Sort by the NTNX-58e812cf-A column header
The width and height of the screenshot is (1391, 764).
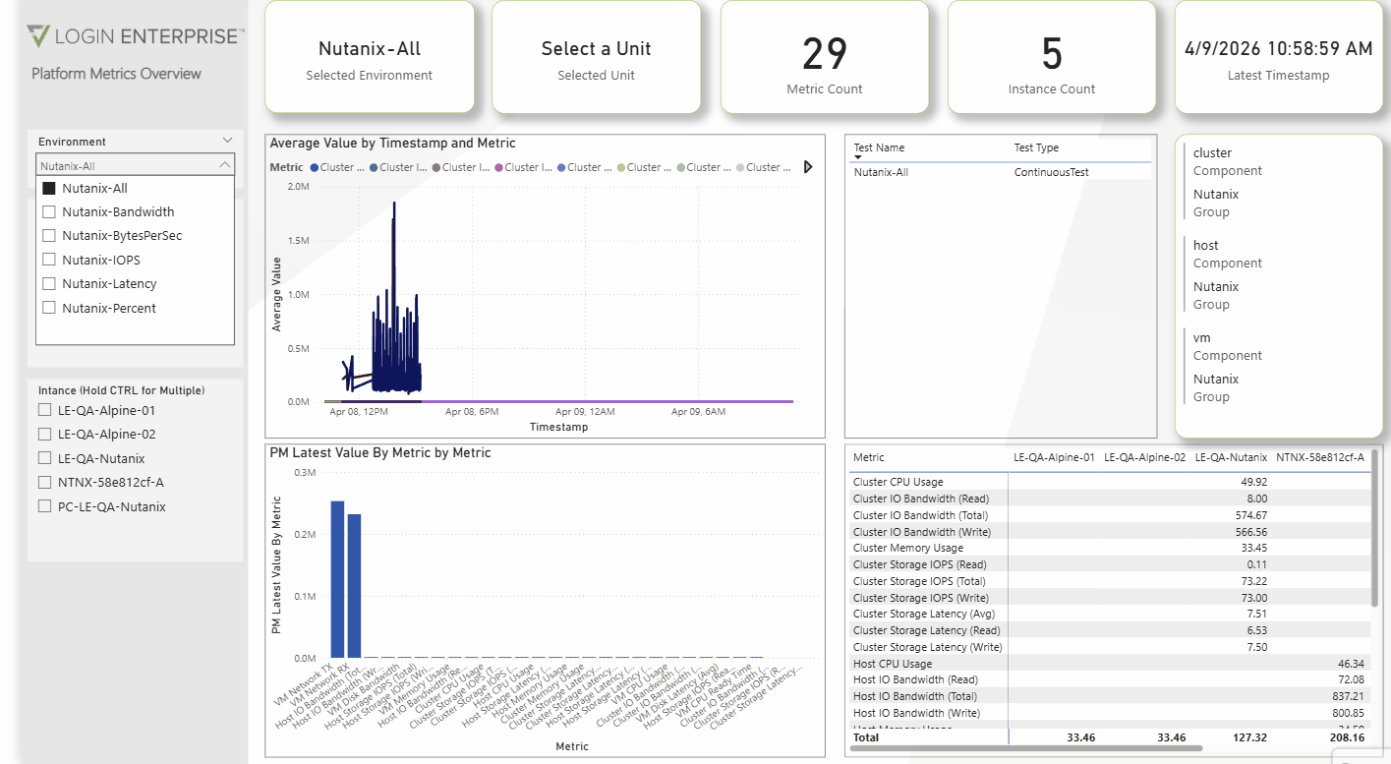tap(1320, 457)
